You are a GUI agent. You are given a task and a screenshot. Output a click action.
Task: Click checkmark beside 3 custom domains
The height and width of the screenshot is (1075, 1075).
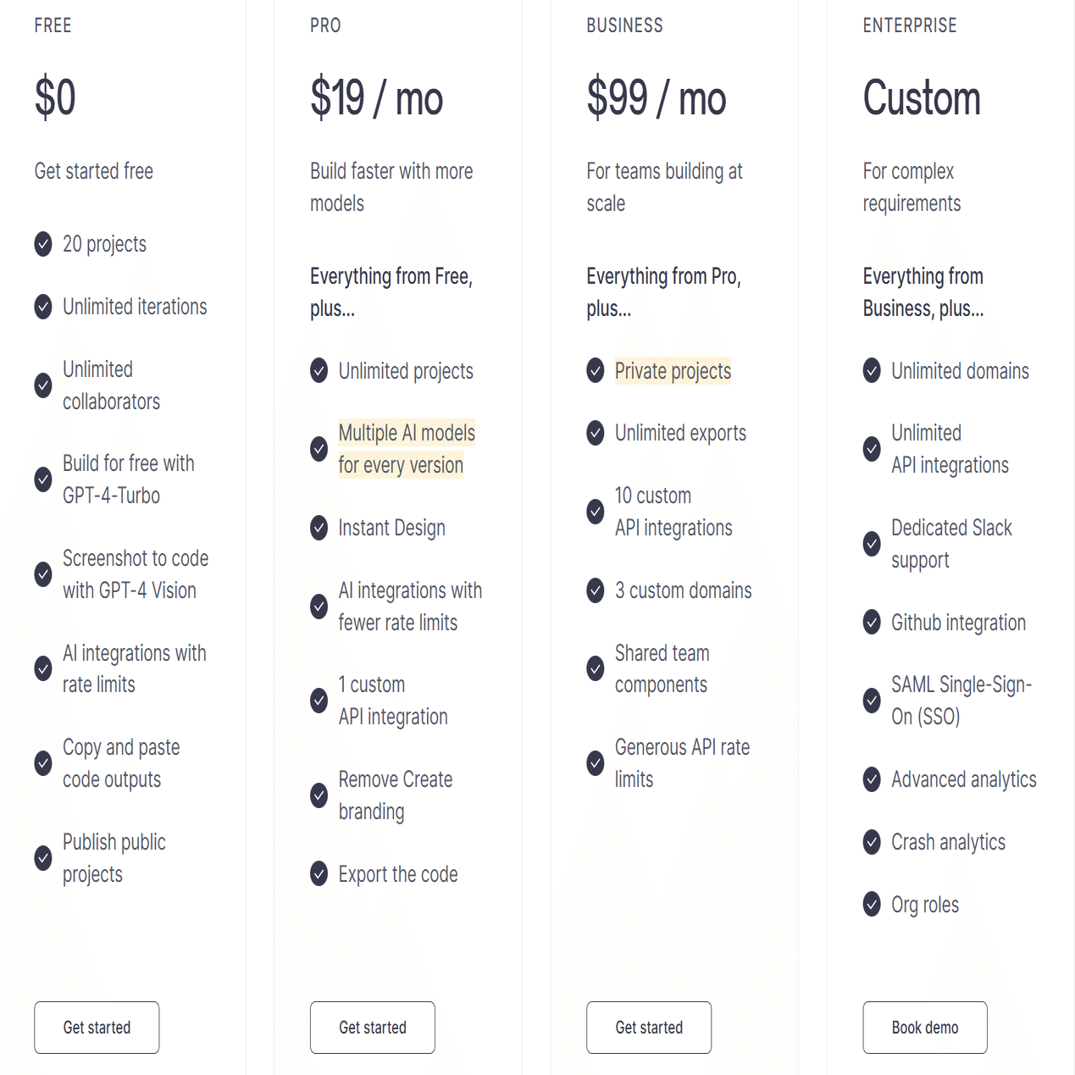tap(596, 590)
